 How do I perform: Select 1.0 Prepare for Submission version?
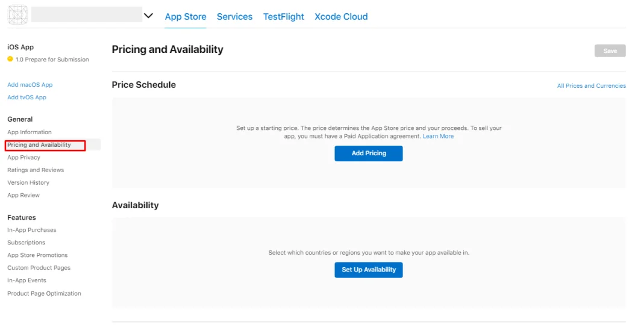coord(52,60)
